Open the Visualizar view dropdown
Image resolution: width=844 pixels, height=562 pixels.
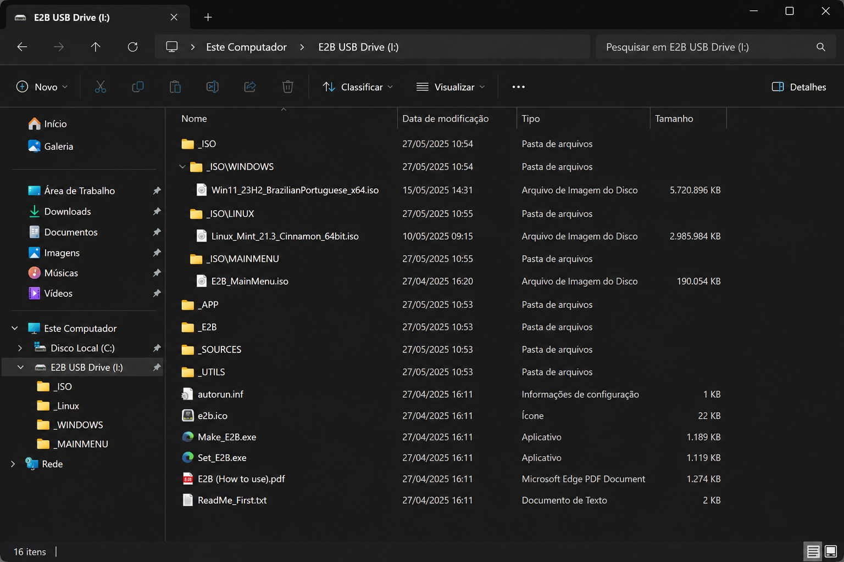tap(451, 87)
